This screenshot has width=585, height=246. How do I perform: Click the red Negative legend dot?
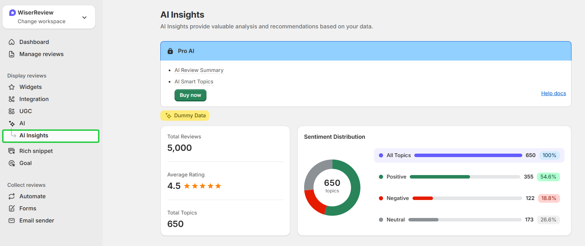[x=381, y=198]
